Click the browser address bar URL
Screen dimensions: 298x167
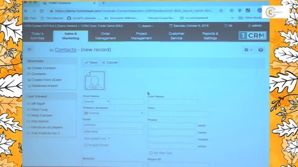[134, 11]
